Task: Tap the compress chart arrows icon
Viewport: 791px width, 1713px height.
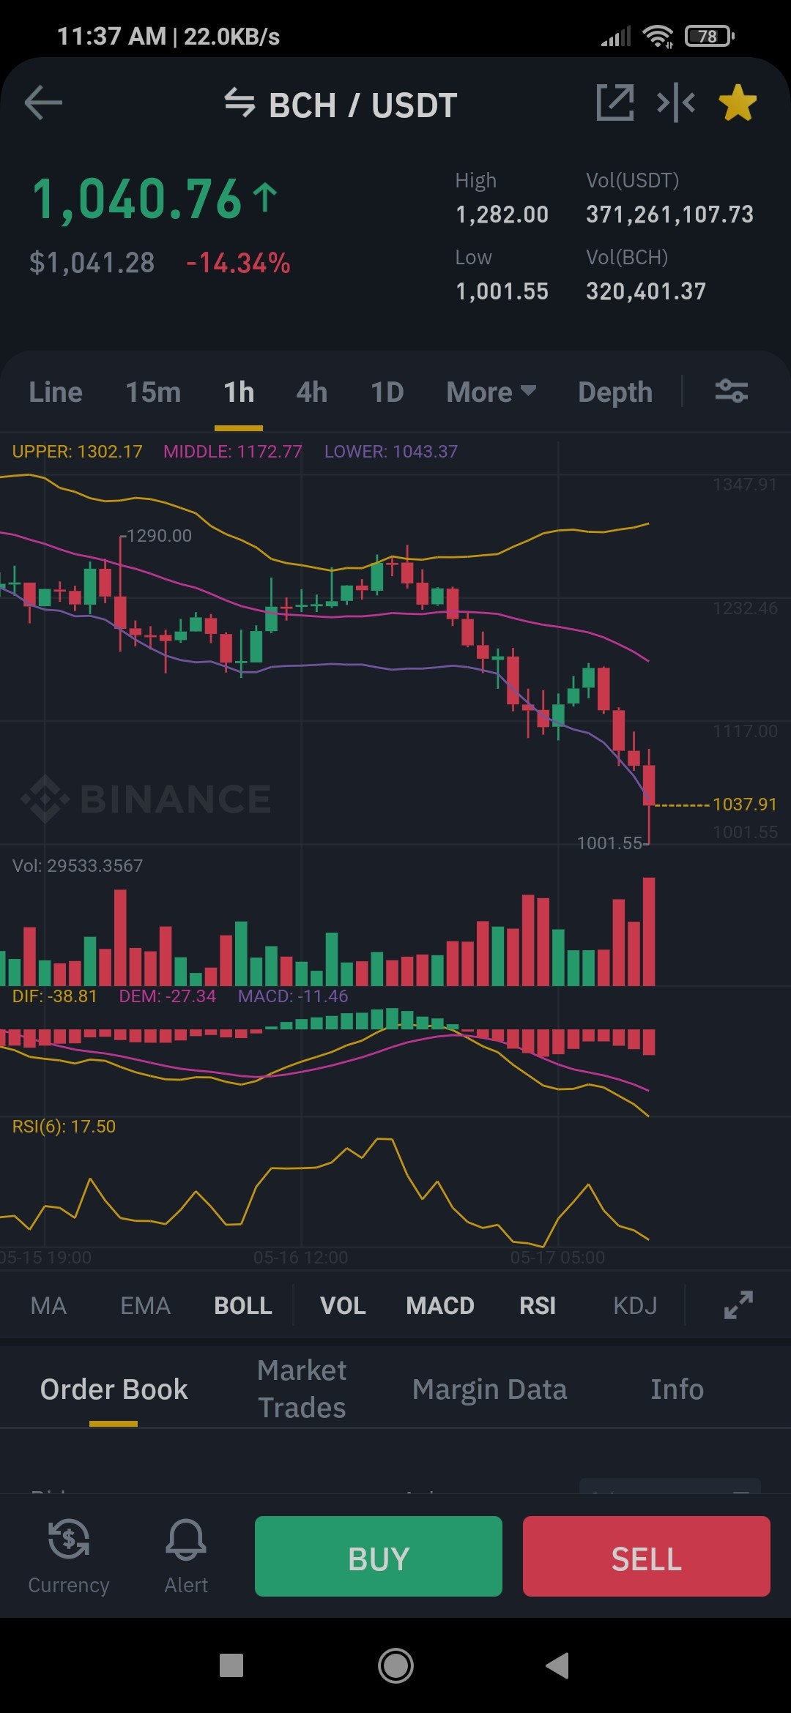Action: pyautogui.click(x=676, y=102)
